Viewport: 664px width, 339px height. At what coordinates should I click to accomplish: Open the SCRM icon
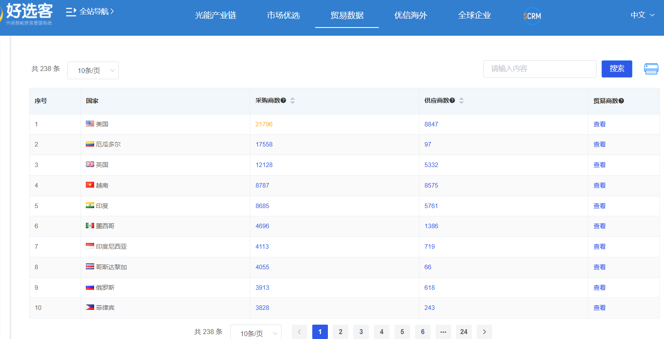tap(532, 16)
